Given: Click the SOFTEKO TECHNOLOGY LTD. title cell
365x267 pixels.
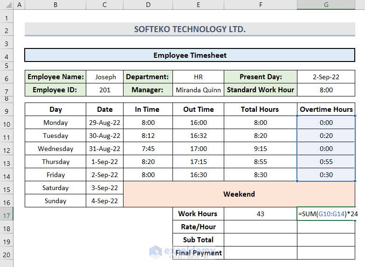Looking at the screenshot, I should pyautogui.click(x=190, y=29).
